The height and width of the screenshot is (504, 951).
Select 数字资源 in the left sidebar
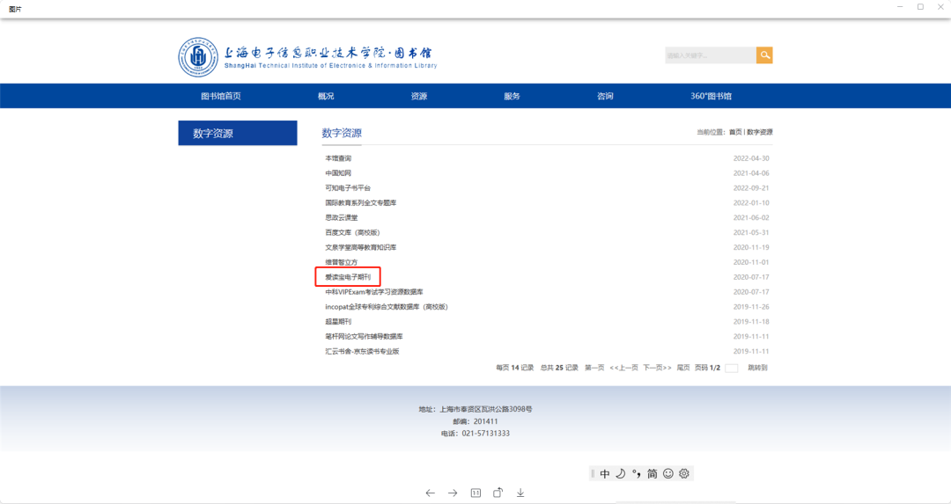[238, 134]
